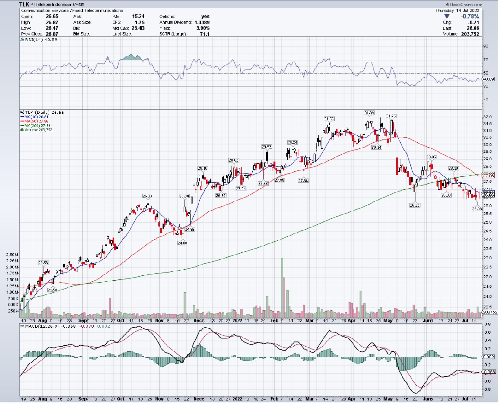Click the TLK ticker symbol in header
499x403 pixels.
[24, 4]
